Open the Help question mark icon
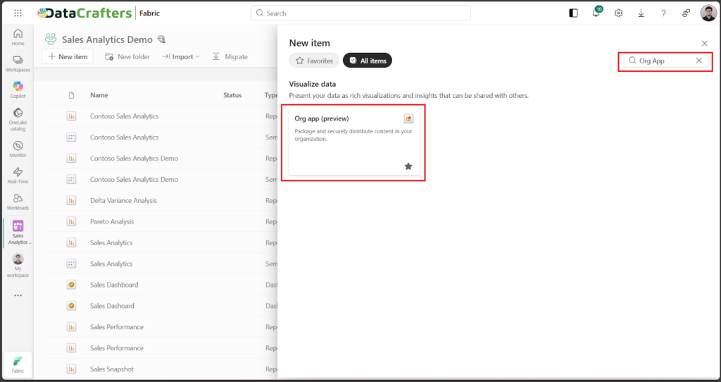 tap(663, 13)
